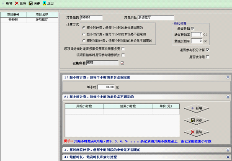
Task: Expand section 4 最低时长 panel
Action: click(x=228, y=157)
